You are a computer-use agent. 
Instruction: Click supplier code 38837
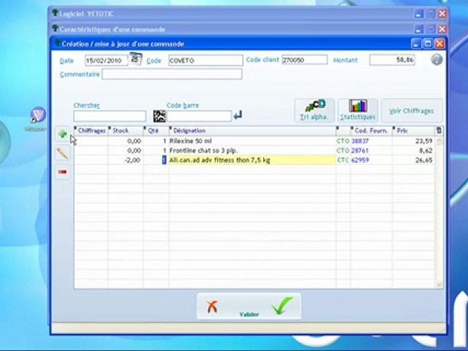pyautogui.click(x=360, y=141)
